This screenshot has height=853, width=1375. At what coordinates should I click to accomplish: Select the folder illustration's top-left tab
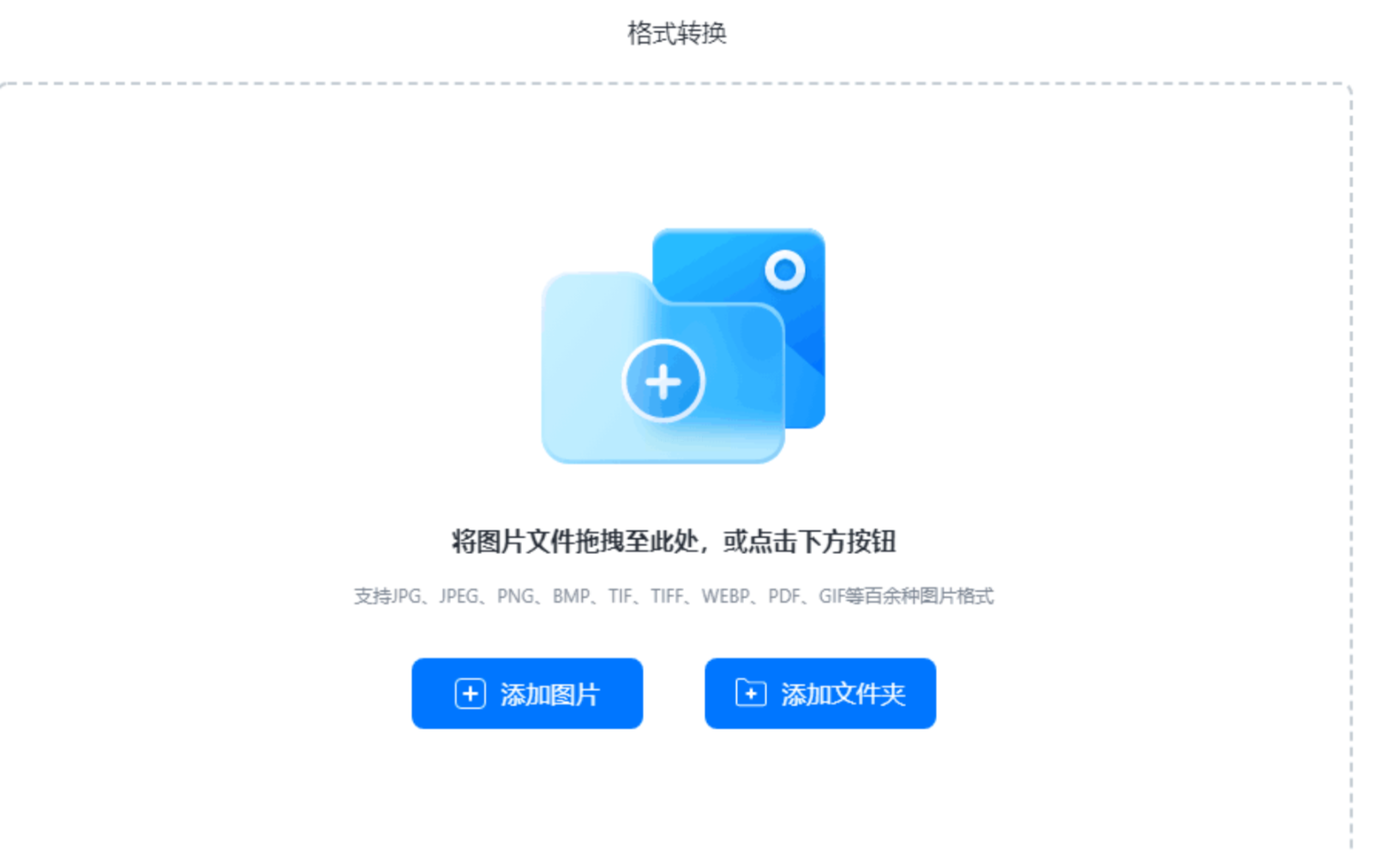point(596,287)
